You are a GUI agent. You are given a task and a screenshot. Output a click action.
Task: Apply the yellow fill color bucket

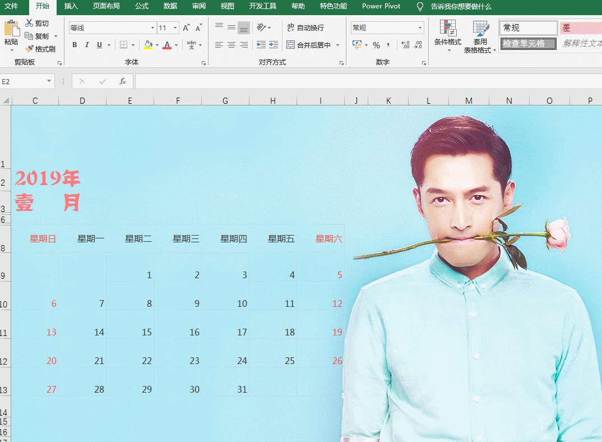tap(148, 45)
